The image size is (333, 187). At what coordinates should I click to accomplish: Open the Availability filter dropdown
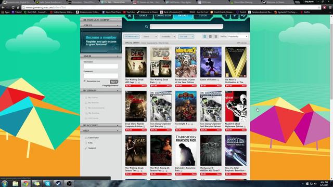point(168,37)
